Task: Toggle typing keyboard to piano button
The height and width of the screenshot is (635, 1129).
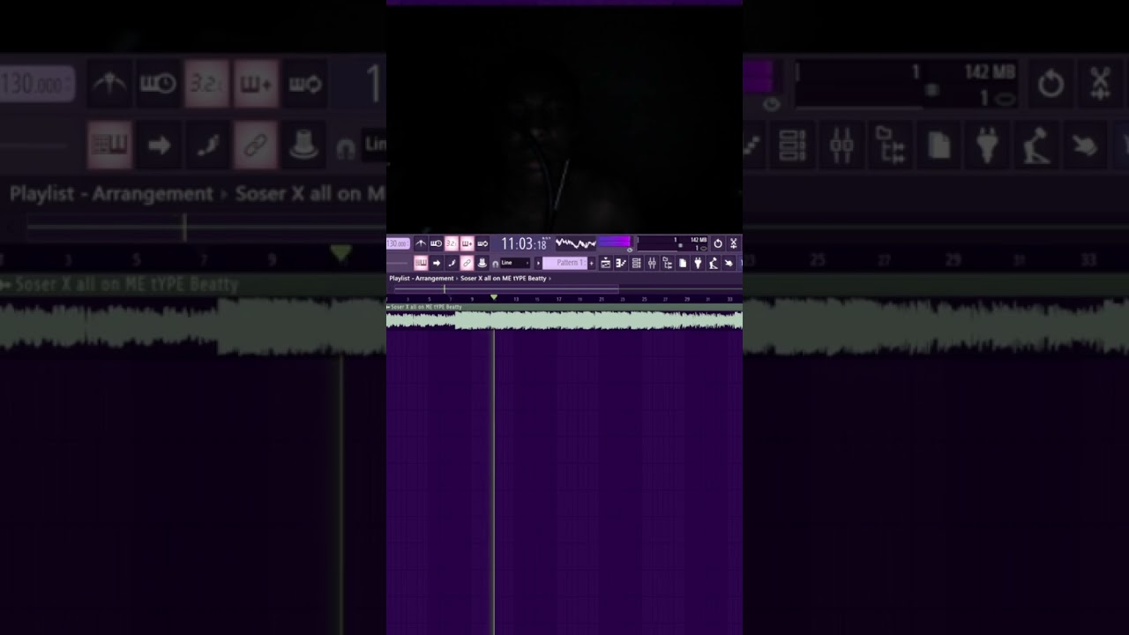Action: (421, 263)
